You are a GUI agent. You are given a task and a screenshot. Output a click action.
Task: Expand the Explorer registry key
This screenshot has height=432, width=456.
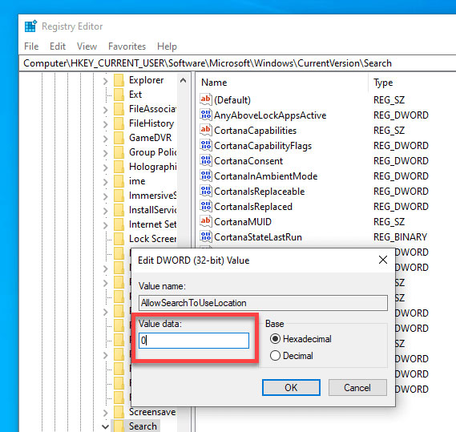[105, 81]
